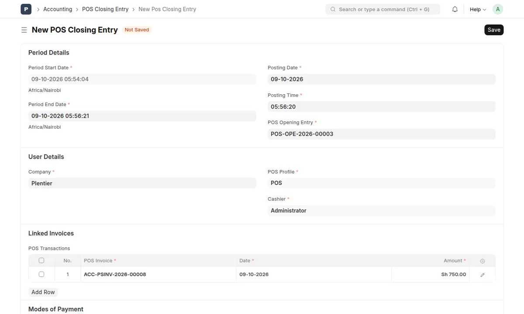Collapse the Period Details section heading

click(x=49, y=52)
